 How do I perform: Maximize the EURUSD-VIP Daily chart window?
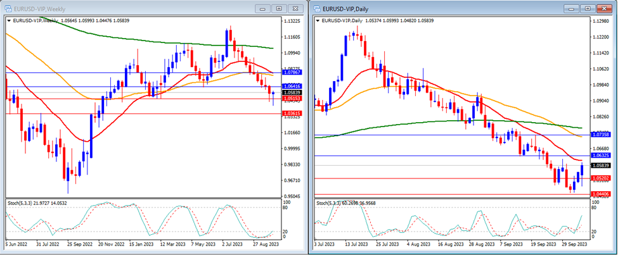point(588,8)
